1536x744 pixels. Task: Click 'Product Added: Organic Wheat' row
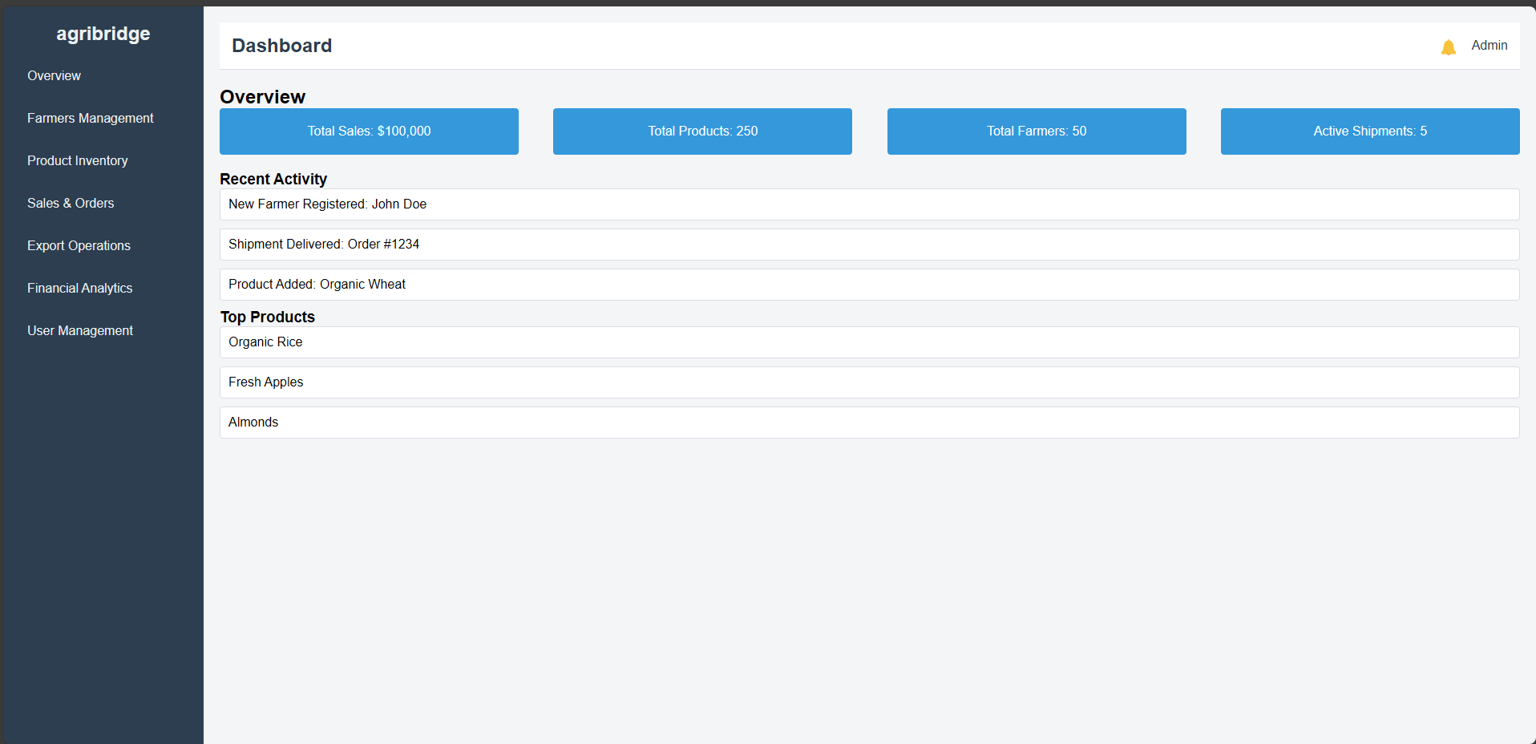point(870,285)
